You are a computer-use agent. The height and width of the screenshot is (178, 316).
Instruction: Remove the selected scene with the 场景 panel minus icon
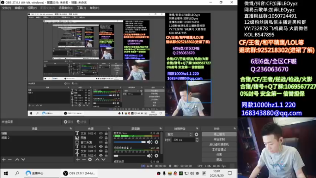9,159
